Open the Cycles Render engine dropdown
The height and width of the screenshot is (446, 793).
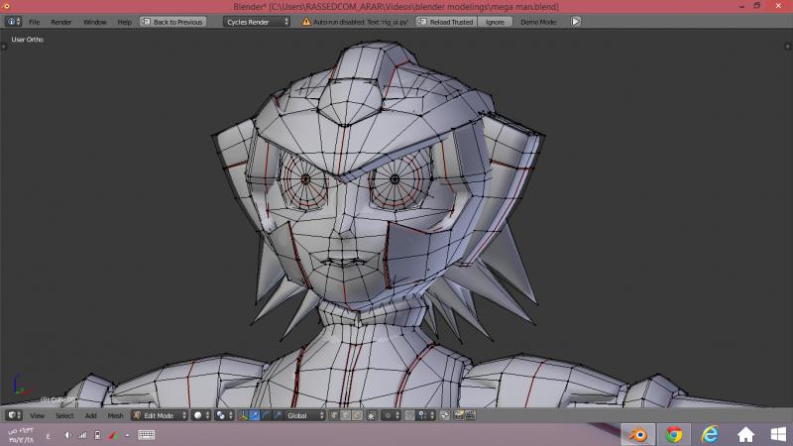pos(257,21)
